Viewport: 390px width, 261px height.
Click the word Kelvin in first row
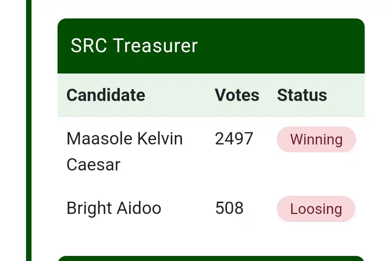point(160,139)
